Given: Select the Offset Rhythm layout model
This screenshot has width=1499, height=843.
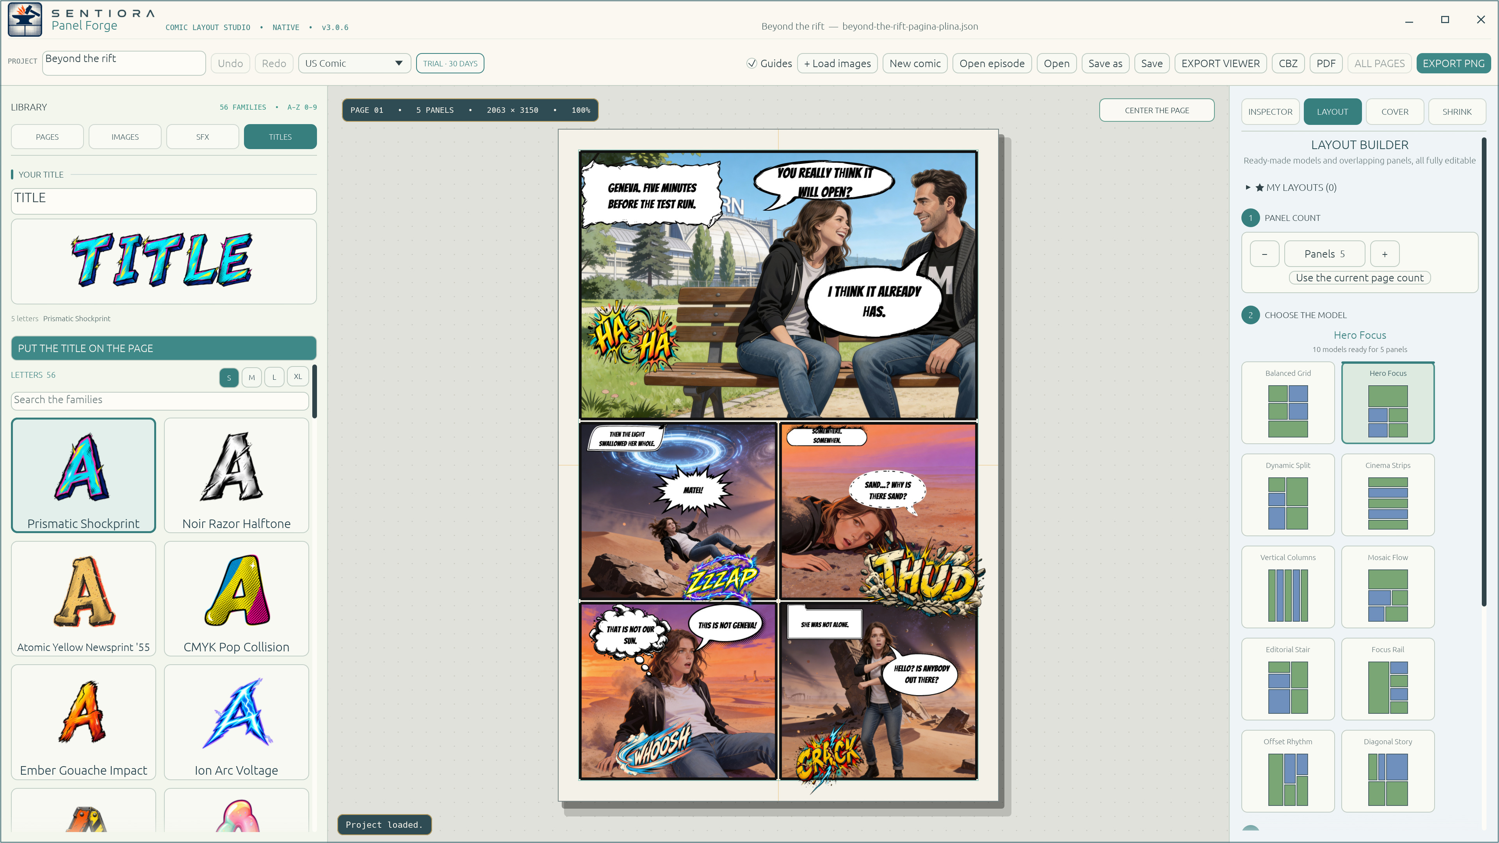Looking at the screenshot, I should pos(1288,771).
